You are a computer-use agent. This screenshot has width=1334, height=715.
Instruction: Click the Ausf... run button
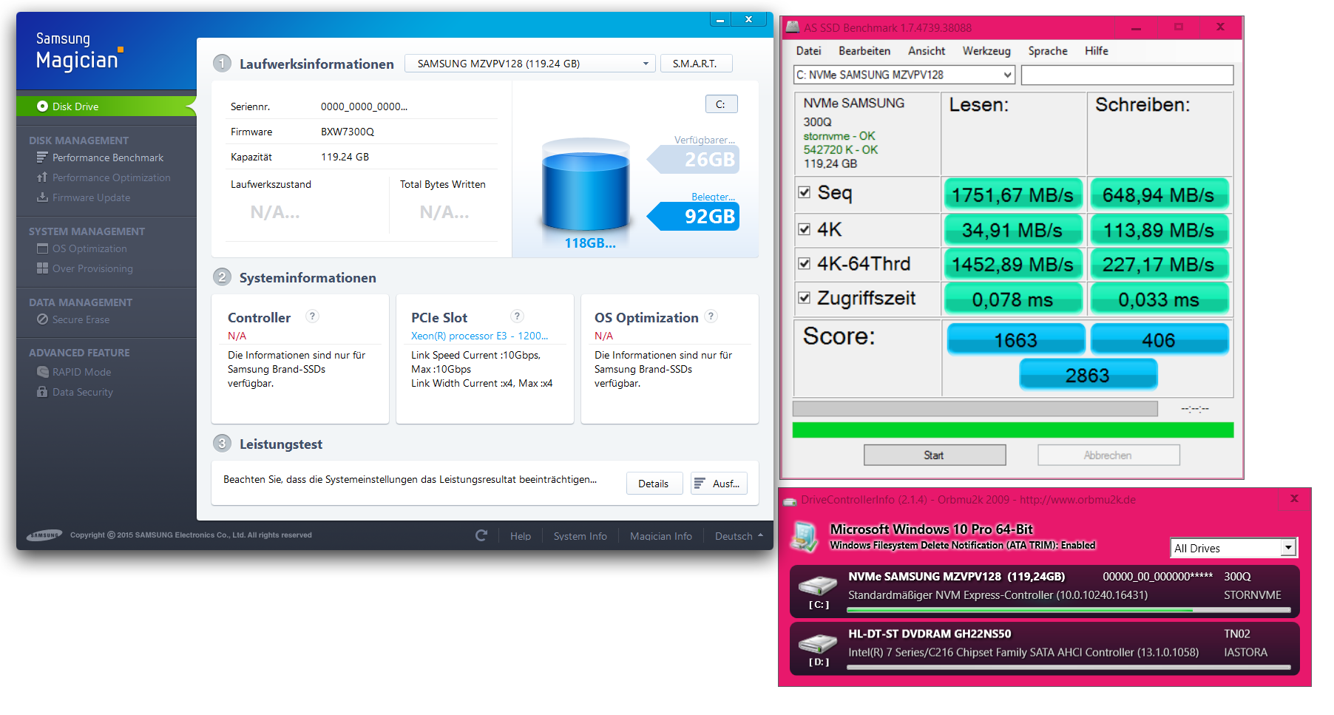point(719,484)
